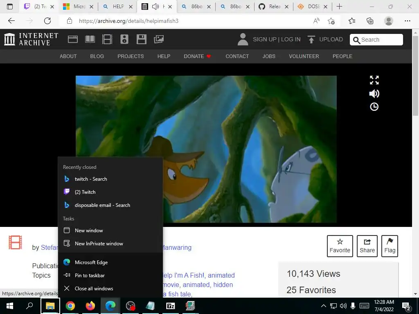Open the HELP nav link

(164, 56)
